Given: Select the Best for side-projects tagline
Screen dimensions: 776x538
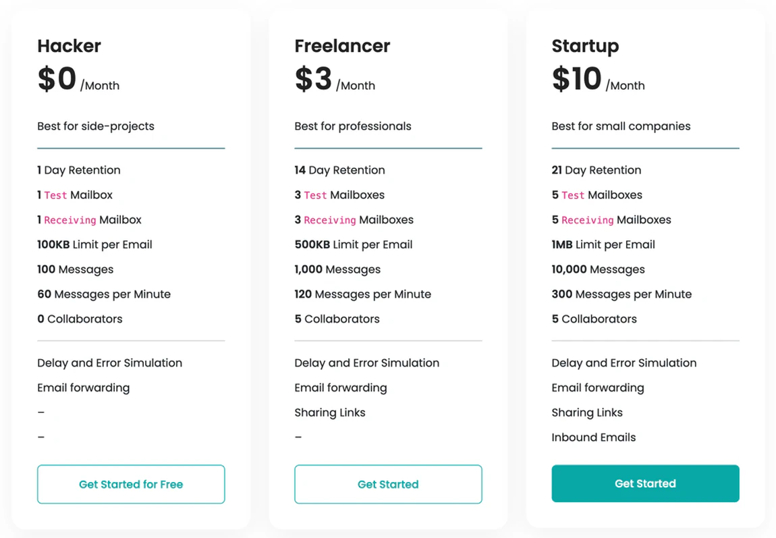Looking at the screenshot, I should pyautogui.click(x=96, y=126).
